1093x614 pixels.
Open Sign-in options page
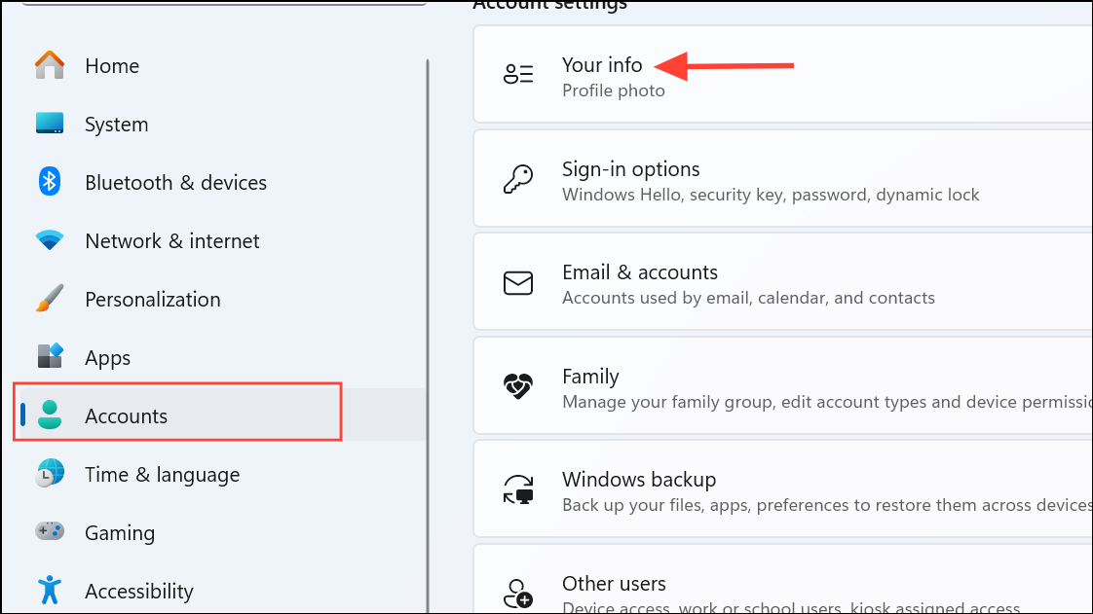pos(783,179)
